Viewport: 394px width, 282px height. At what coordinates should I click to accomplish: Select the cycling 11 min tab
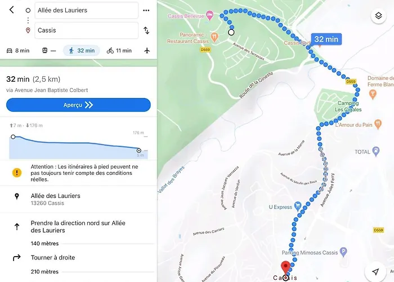pos(119,51)
